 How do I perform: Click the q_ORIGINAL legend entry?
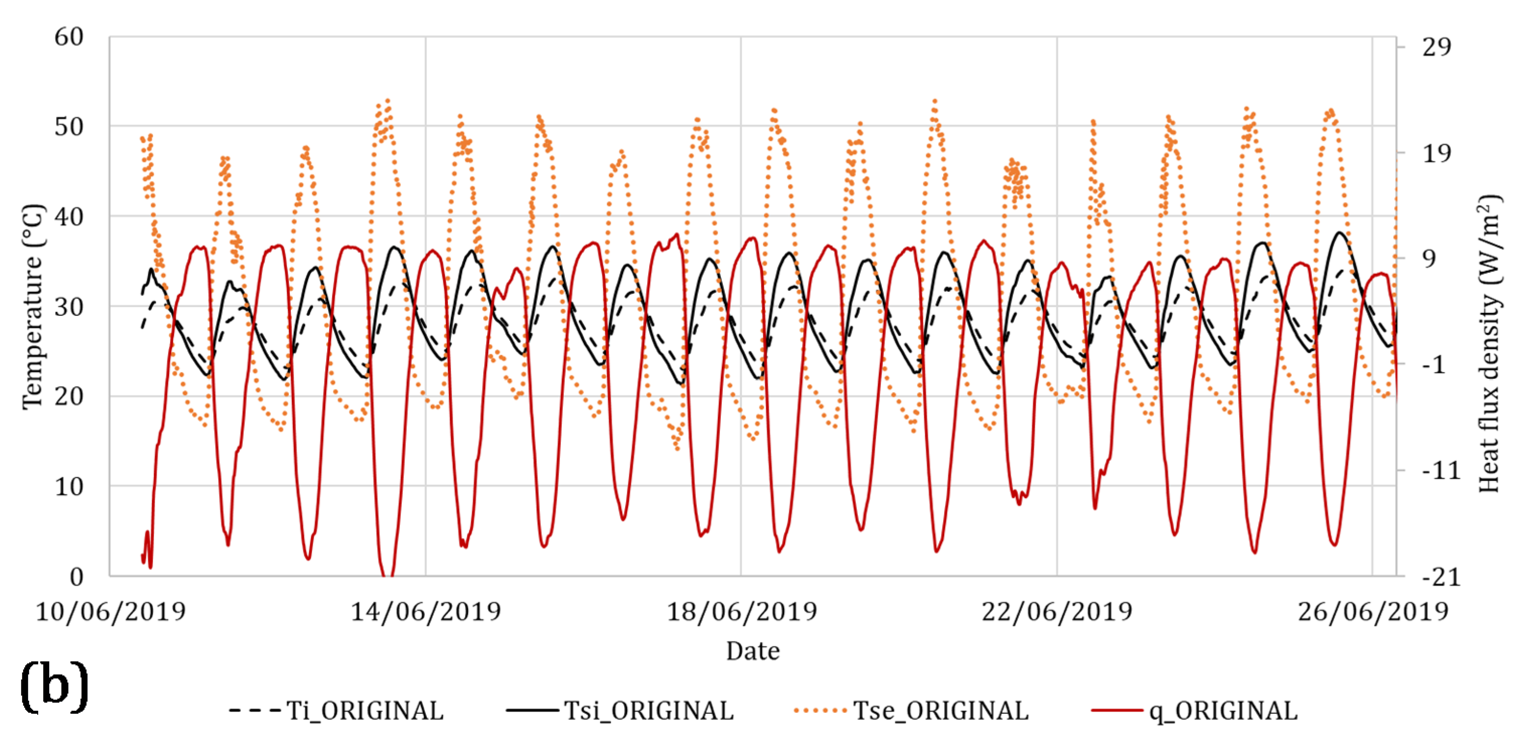(1223, 710)
